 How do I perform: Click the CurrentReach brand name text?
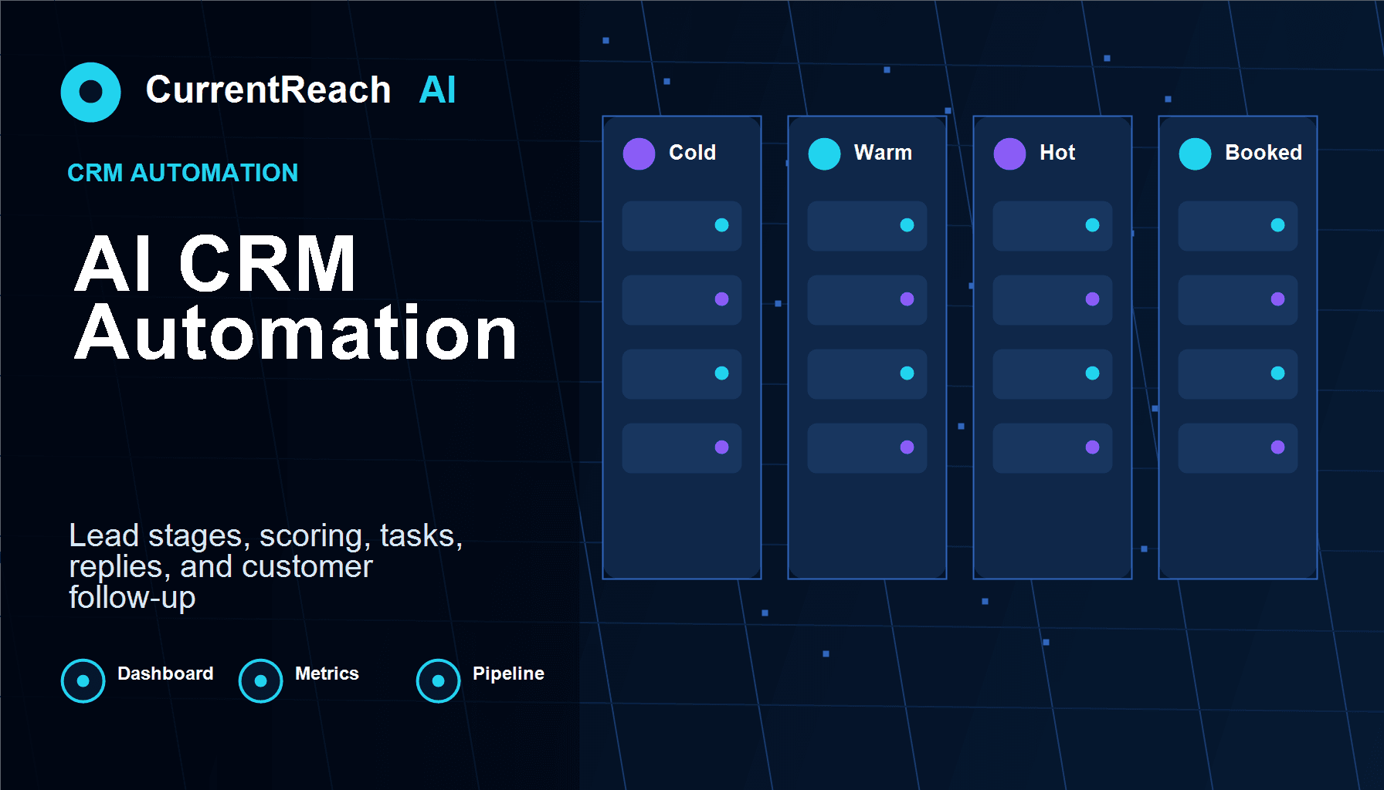[268, 89]
